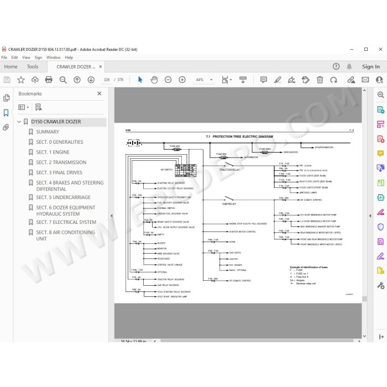
Task: Open SECT. 8 AIR CONDITIONING UNIT bookmark
Action: click(x=65, y=236)
